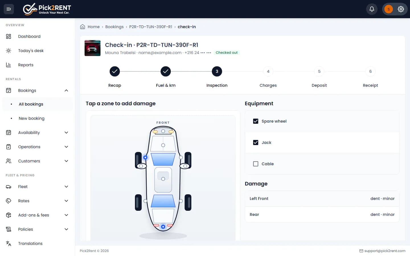Go back to Recap step
Viewport: 410px width, 256px height.
tap(114, 71)
